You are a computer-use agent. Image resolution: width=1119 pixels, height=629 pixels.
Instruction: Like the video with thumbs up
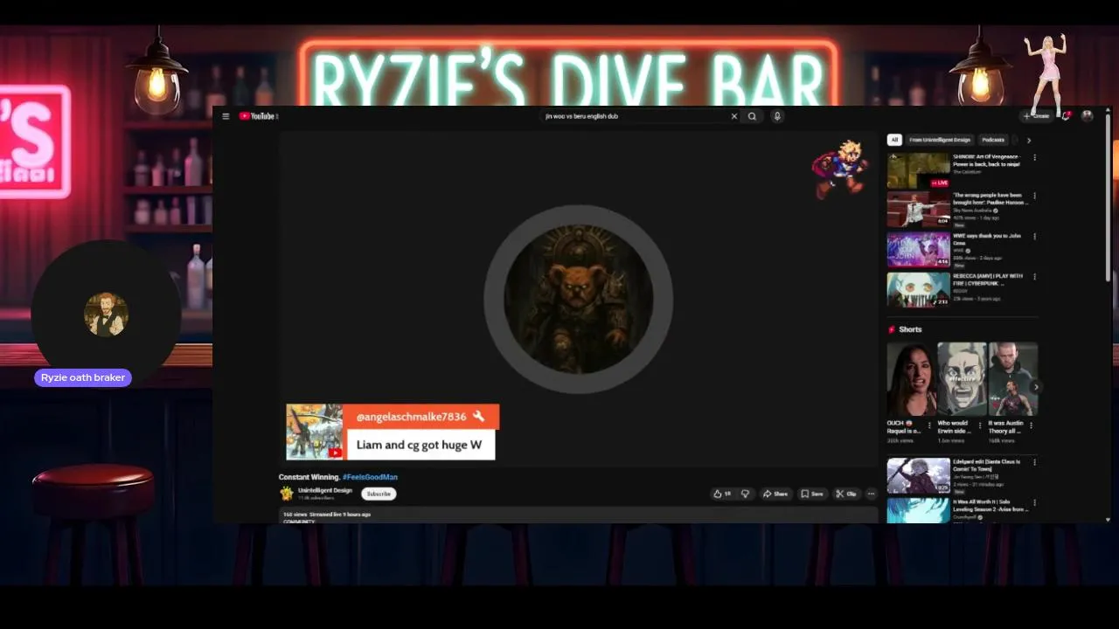pyautogui.click(x=722, y=494)
